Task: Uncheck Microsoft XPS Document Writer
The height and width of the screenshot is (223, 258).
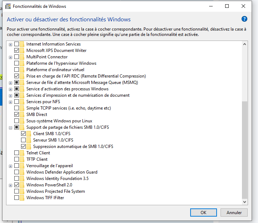Action: pyautogui.click(x=17, y=51)
